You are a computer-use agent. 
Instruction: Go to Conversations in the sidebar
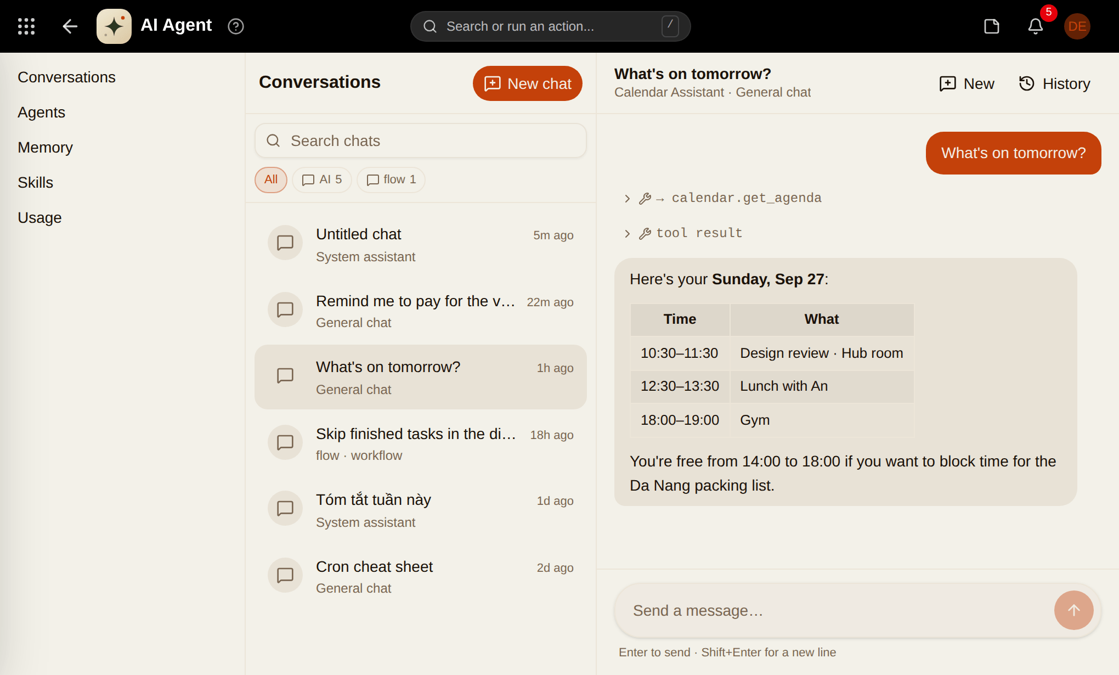click(x=67, y=77)
